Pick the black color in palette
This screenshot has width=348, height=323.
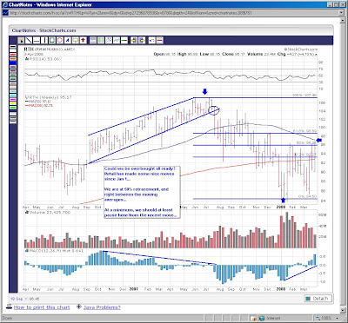click(x=13, y=46)
